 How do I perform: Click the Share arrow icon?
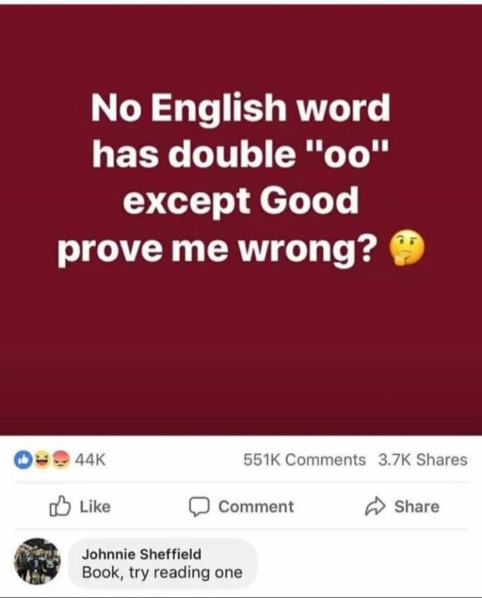tap(376, 506)
